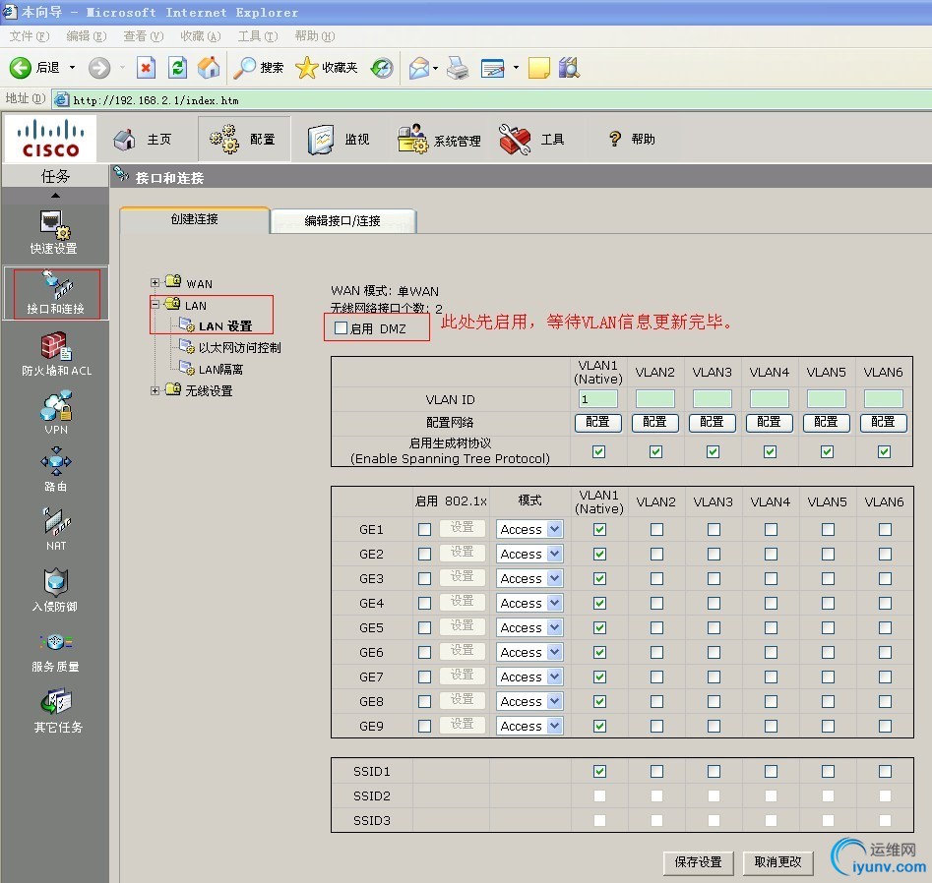Viewport: 932px width, 883px height.
Task: Open the 路由 routing icon
Action: (56, 462)
